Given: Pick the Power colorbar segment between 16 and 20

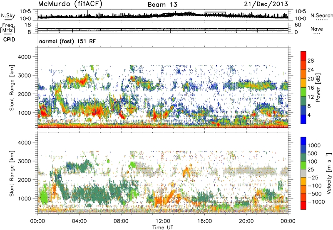Looking at the screenshot, I should (303, 83).
